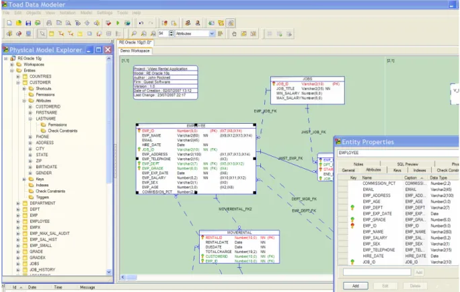Screen dimensions: 460x292
Task: Click the green Run arrow icon
Action: click(x=118, y=23)
